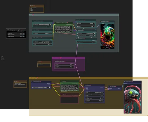This screenshot has height=122, width=148.
Task: Open the clip_name1 dropdown in DualCLIPLoader
Action: [x=42, y=41]
